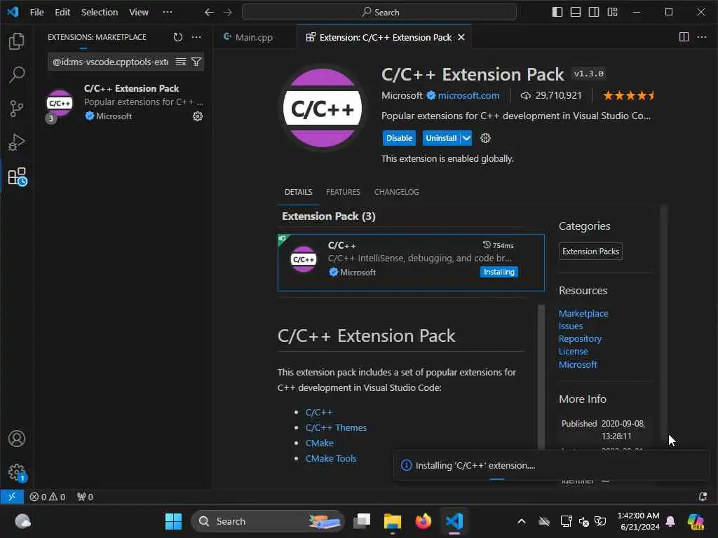The image size is (718, 538).
Task: Open Run and Debug view
Action: [x=17, y=142]
